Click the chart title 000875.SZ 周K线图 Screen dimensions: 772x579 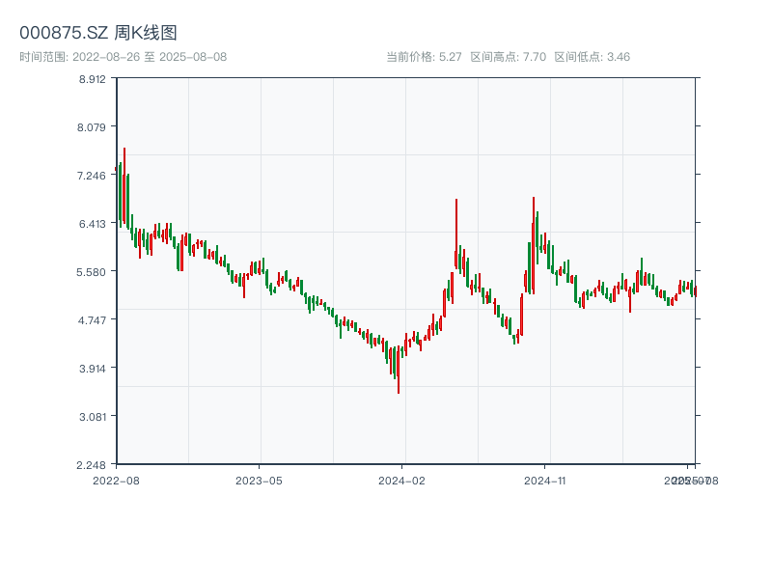(x=98, y=33)
